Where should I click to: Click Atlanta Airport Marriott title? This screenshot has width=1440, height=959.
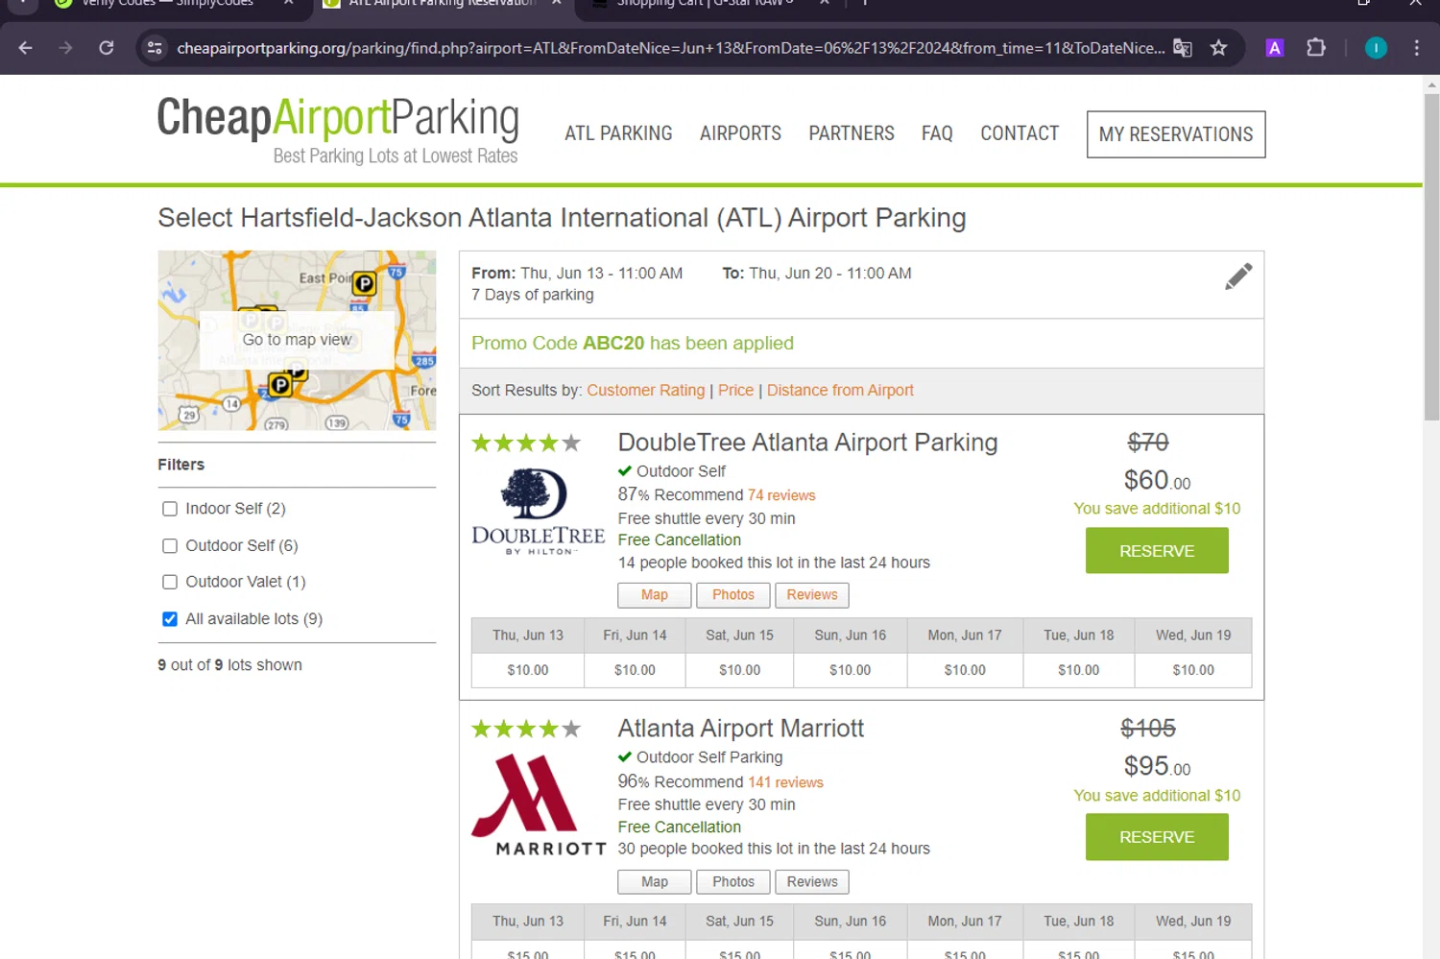(740, 729)
